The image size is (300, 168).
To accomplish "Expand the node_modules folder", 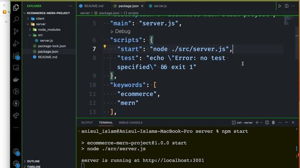I will click(49, 29).
